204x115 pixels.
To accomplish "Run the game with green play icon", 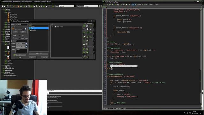I will click(x=13, y=6).
